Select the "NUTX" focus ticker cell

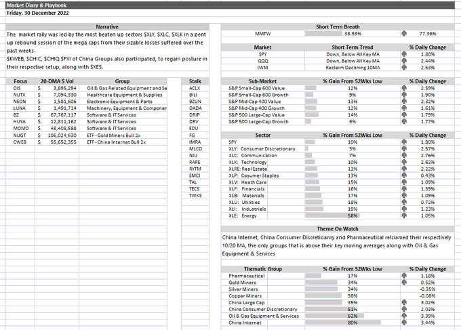point(20,95)
